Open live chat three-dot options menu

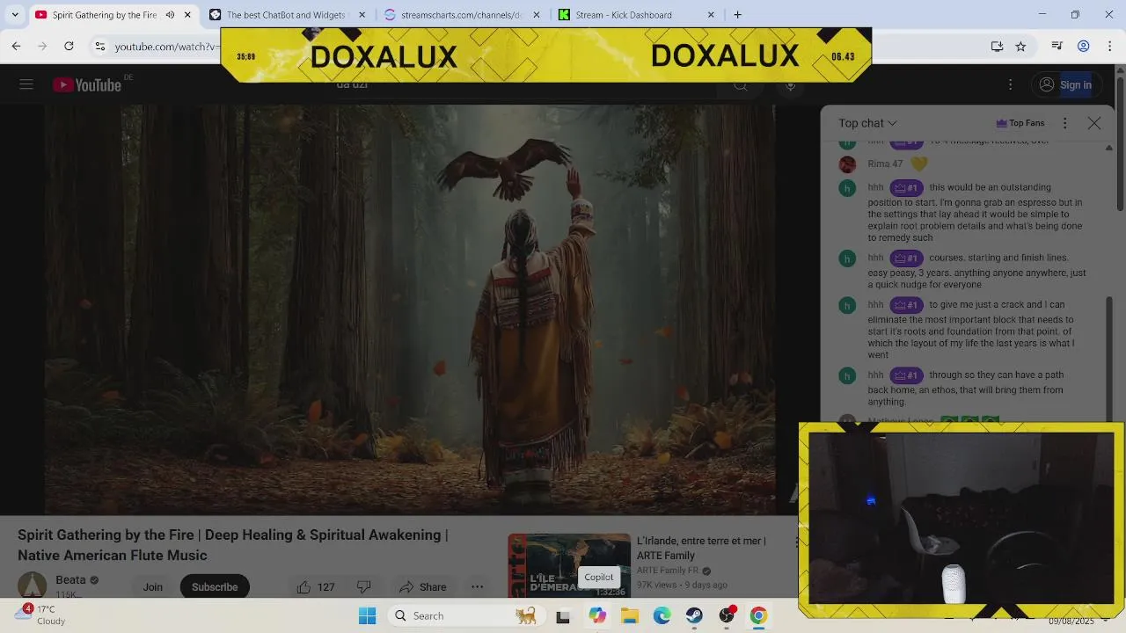pyautogui.click(x=1064, y=123)
